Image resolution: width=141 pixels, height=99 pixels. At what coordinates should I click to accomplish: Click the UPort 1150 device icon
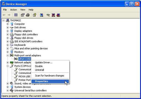16,59
